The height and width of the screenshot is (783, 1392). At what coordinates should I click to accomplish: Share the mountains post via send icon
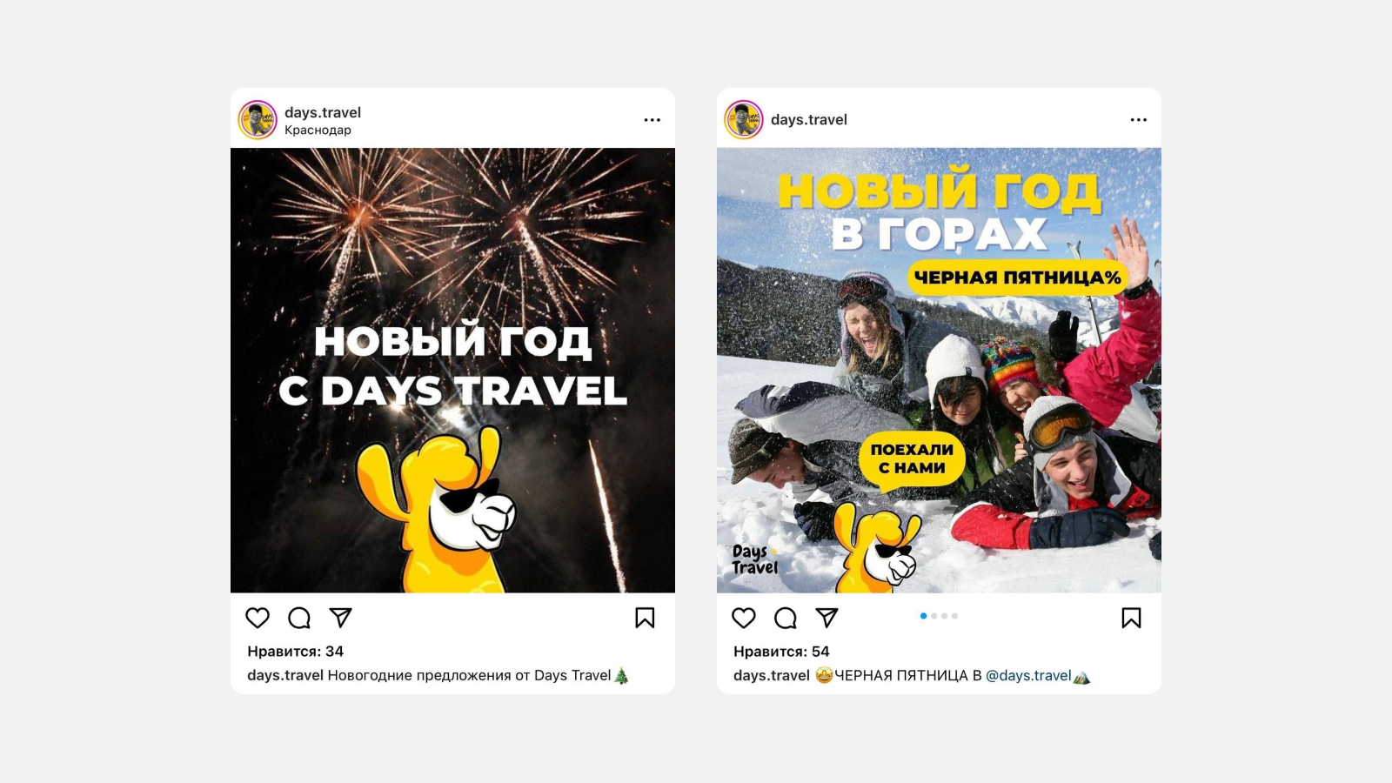[x=827, y=618]
